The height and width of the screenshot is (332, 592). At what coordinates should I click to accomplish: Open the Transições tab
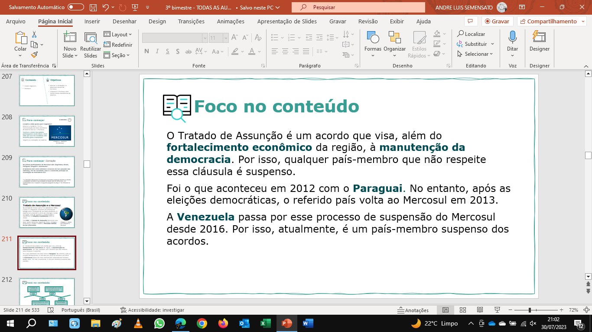click(191, 21)
